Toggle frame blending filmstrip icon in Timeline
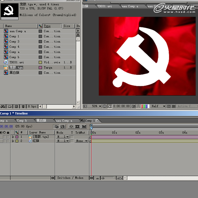 [x=77, y=127]
